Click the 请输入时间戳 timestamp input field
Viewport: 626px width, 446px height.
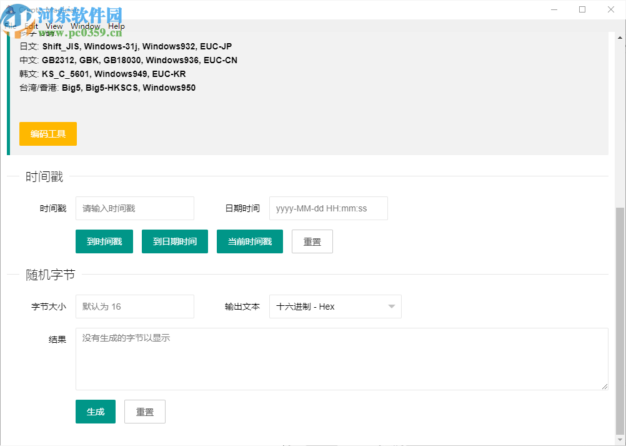point(134,208)
